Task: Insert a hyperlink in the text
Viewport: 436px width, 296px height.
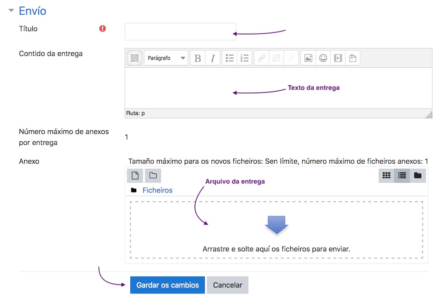Action: 261,58
